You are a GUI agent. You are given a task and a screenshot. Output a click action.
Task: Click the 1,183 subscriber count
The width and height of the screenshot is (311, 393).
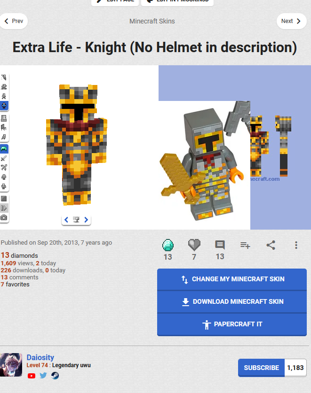pos(295,368)
